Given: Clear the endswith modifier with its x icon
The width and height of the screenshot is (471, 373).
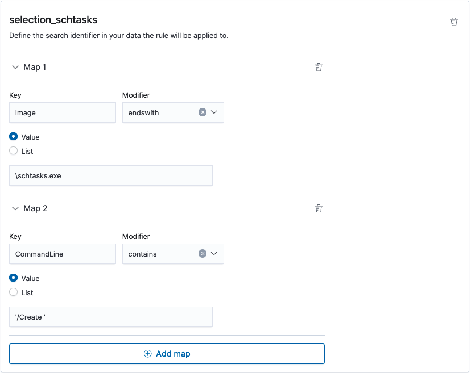Looking at the screenshot, I should (x=202, y=112).
